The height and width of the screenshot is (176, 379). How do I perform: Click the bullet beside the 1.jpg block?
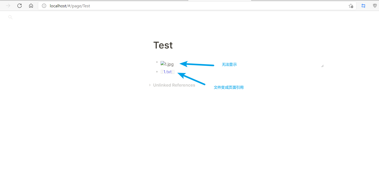point(157,62)
